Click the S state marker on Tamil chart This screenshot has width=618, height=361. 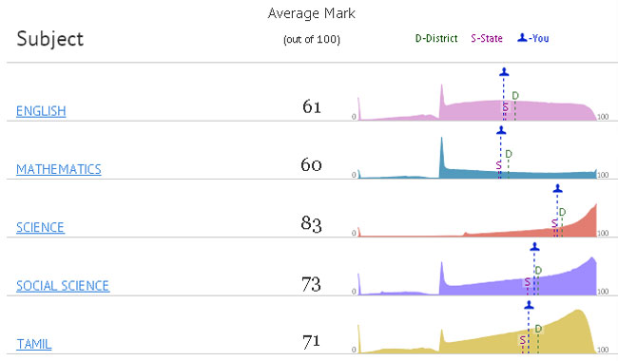coord(523,340)
